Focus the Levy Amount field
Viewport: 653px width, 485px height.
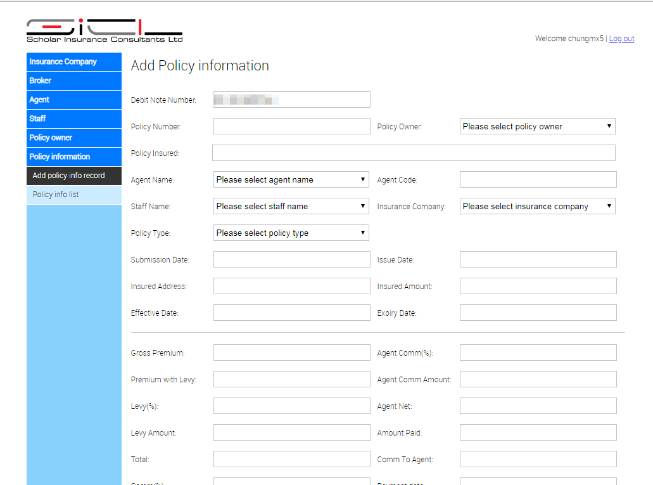(291, 433)
